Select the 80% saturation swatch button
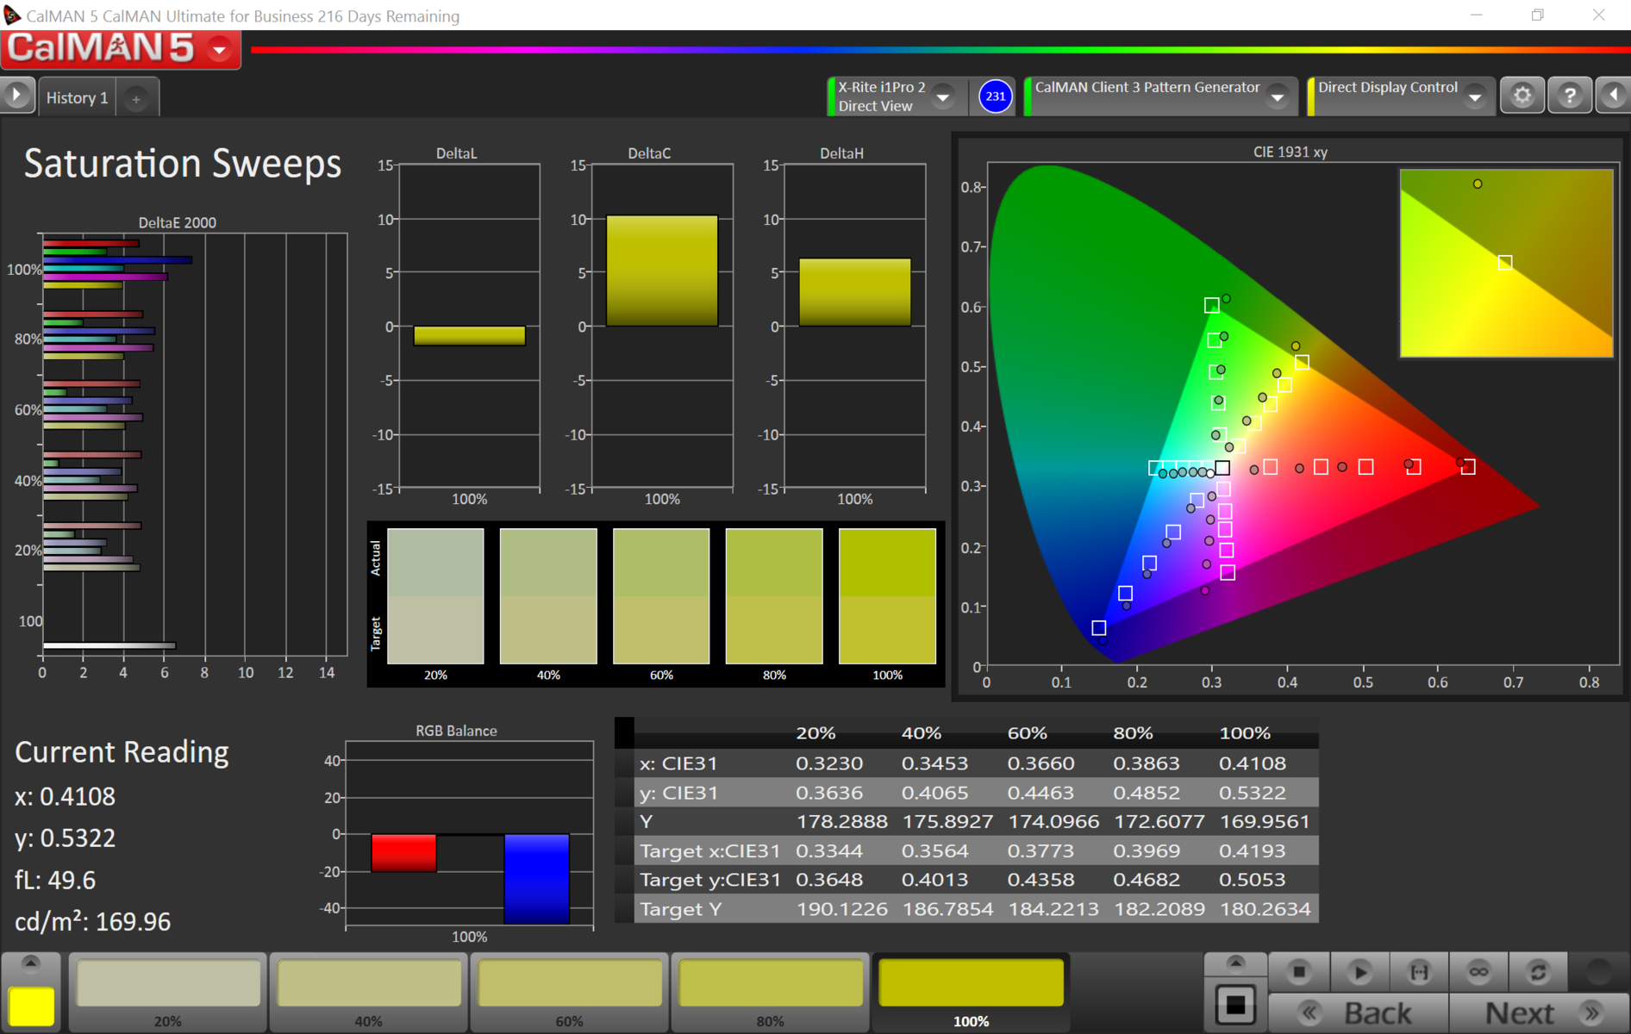 point(771,992)
